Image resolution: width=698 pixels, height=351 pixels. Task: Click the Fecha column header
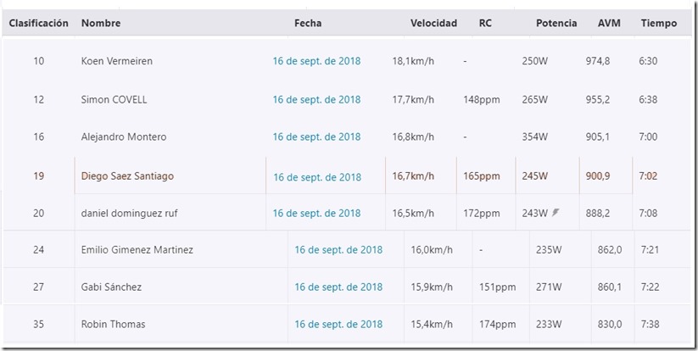tap(308, 23)
